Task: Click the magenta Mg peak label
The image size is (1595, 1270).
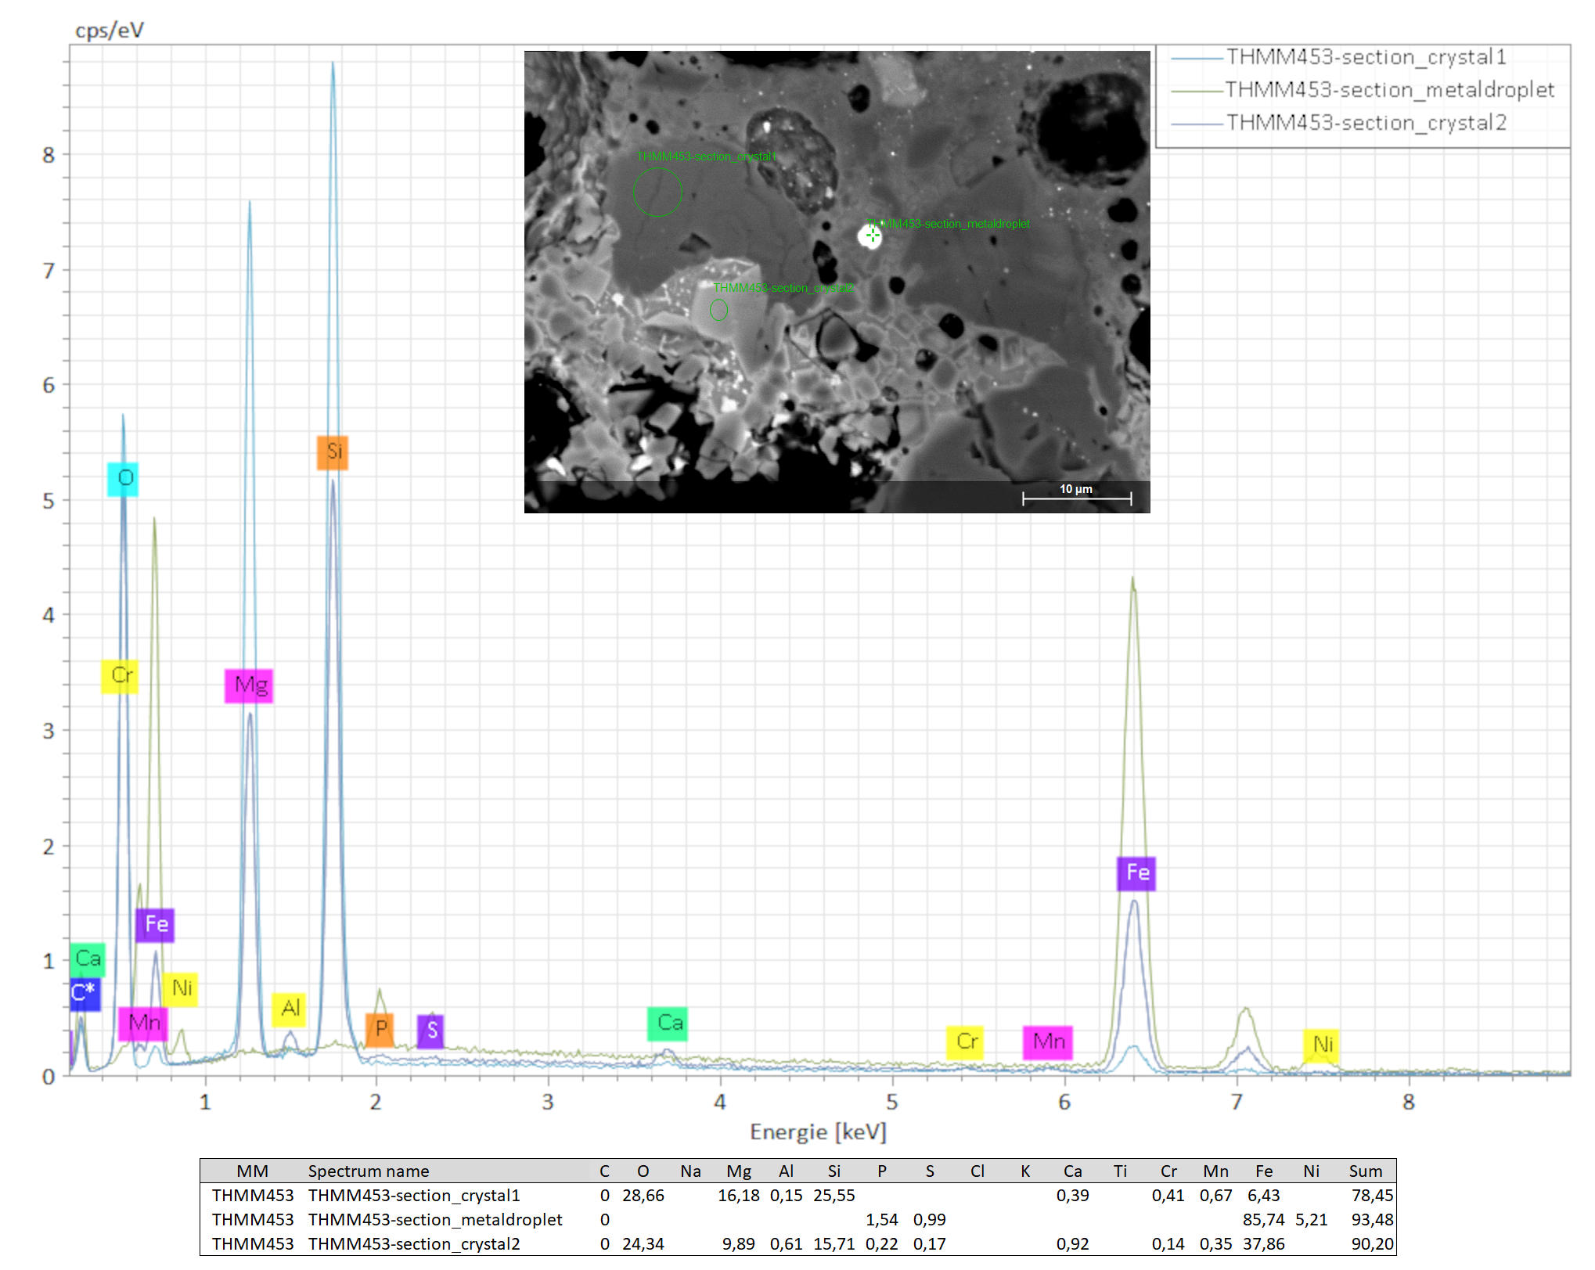Action: point(249,685)
